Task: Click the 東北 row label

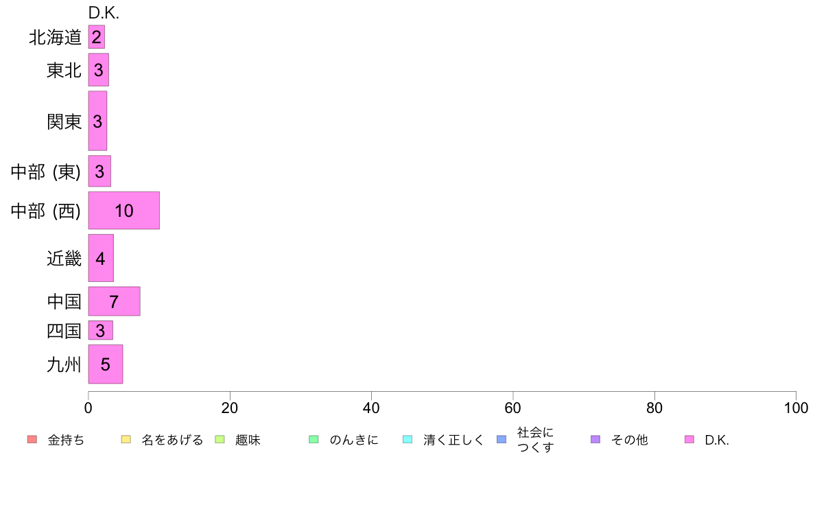Action: tap(64, 70)
